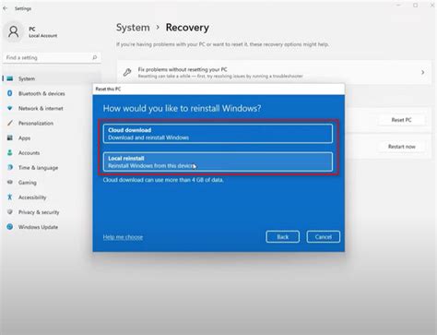
Task: Choose Cloud download reinstall option
Action: click(218, 134)
